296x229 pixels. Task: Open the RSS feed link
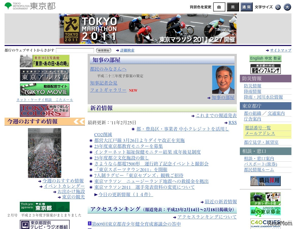click(x=232, y=123)
